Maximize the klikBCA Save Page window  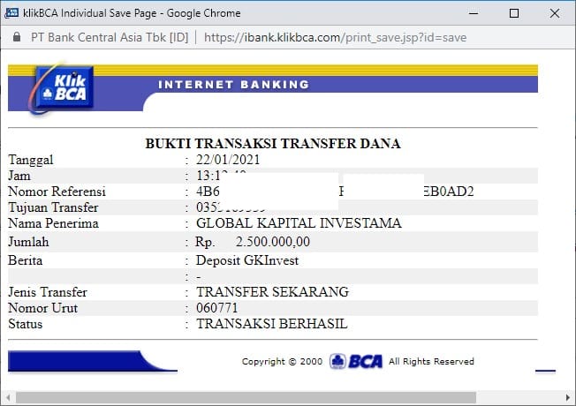514,13
